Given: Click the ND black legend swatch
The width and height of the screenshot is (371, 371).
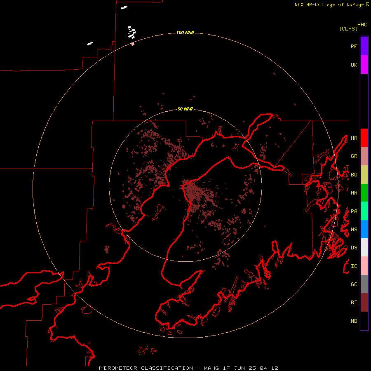Looking at the screenshot, I should click(364, 321).
